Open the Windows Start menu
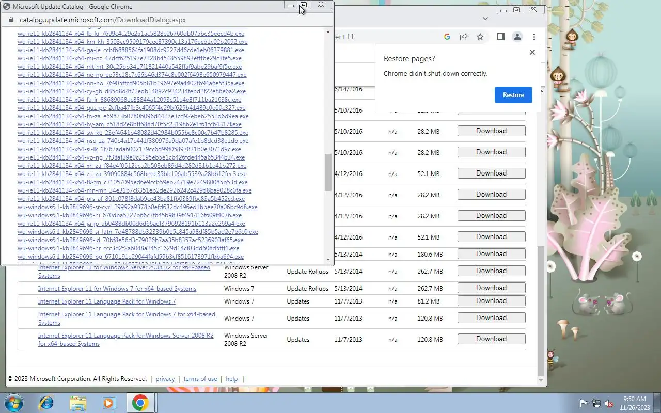The height and width of the screenshot is (413, 661). click(x=13, y=402)
